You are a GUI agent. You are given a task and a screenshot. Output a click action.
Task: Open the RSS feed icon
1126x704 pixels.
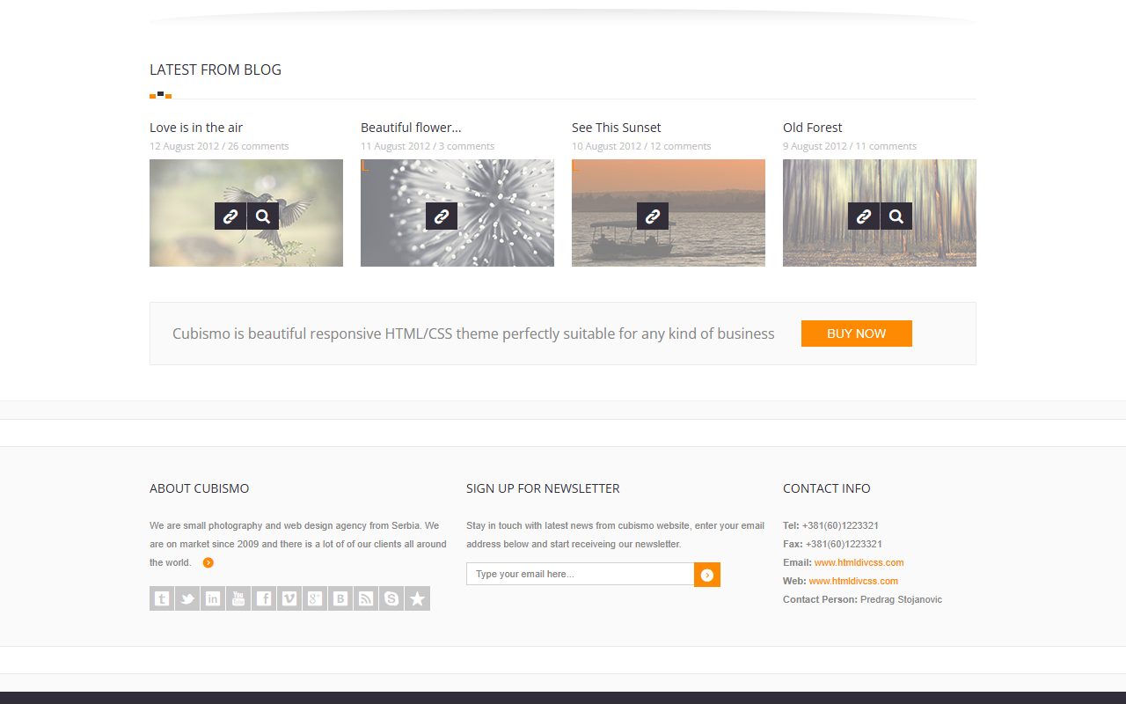click(x=366, y=598)
